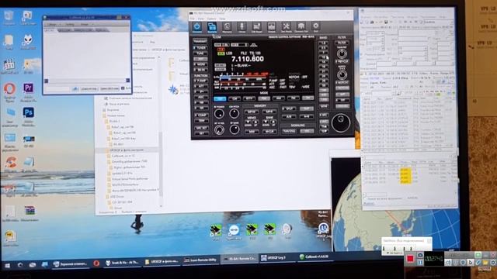
Task: Click BANK up arrow in MEMORY section
Action: tap(273, 122)
